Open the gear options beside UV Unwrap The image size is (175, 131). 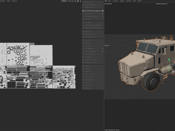pyautogui.click(x=102, y=13)
